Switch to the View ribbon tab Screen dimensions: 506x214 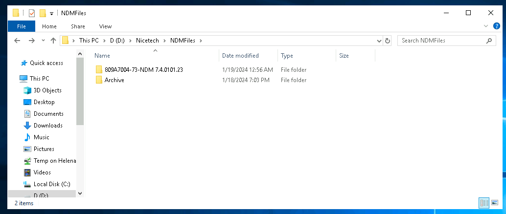(105, 26)
